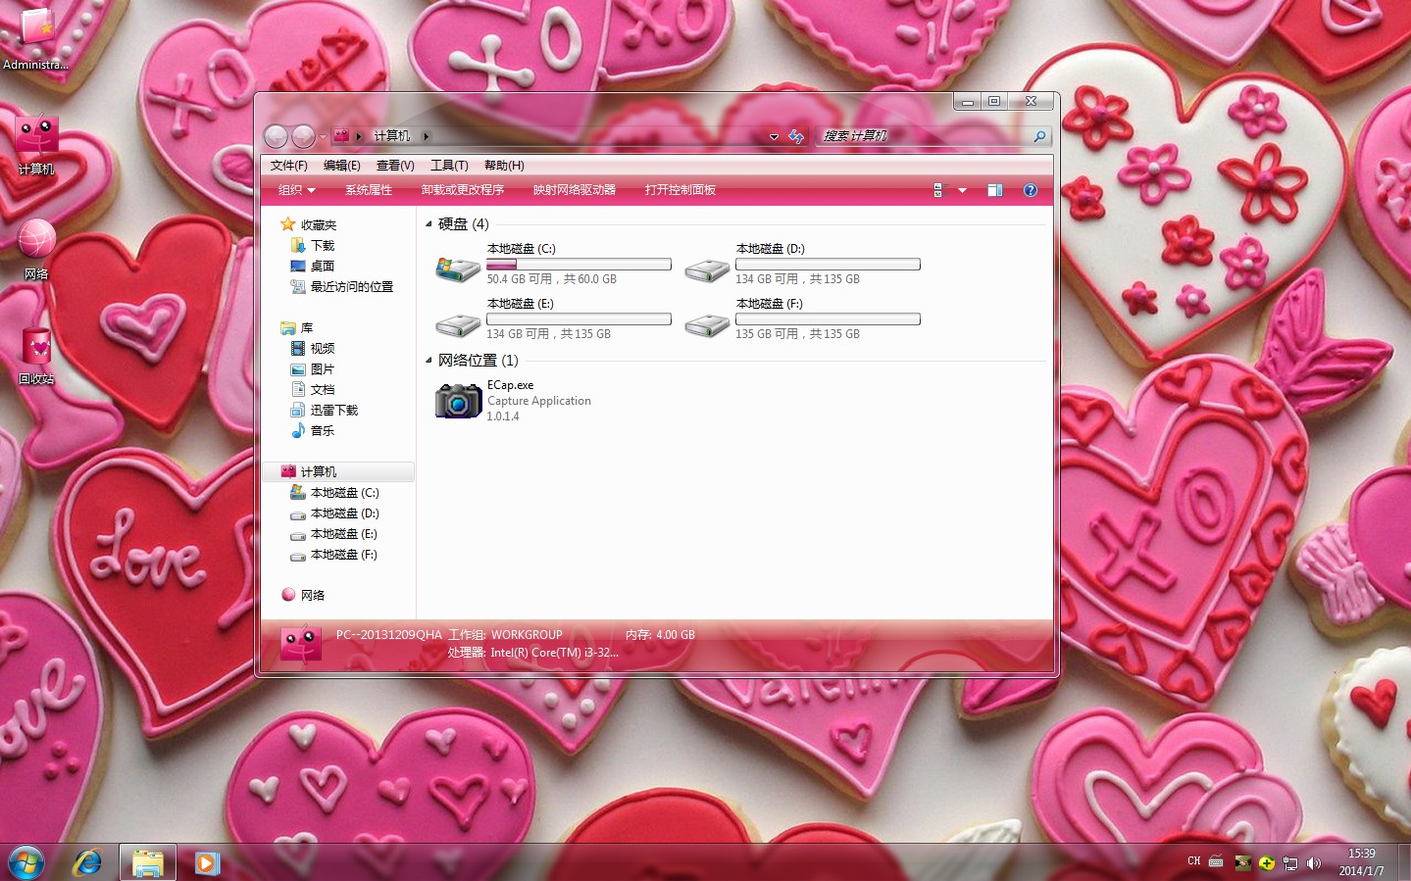Click the E: drive usage bar
This screenshot has height=881, width=1411.
point(579,319)
